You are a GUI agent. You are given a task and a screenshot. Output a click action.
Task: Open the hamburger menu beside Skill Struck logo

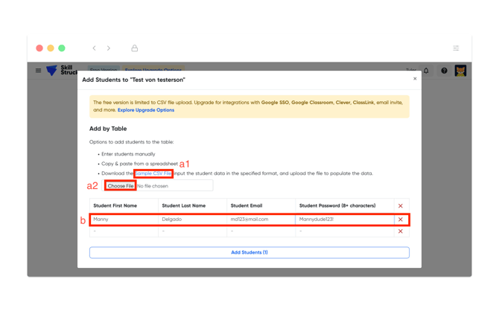[x=39, y=71]
